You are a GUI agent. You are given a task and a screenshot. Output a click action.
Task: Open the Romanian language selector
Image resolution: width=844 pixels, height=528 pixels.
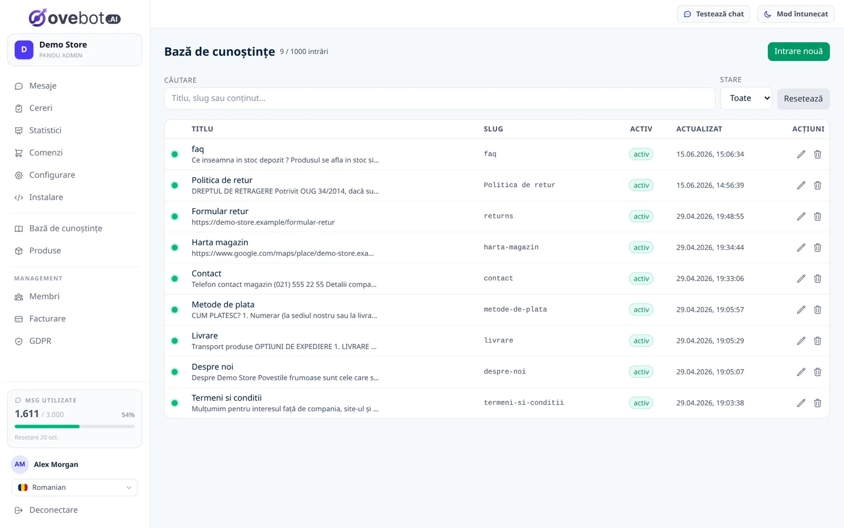click(74, 488)
